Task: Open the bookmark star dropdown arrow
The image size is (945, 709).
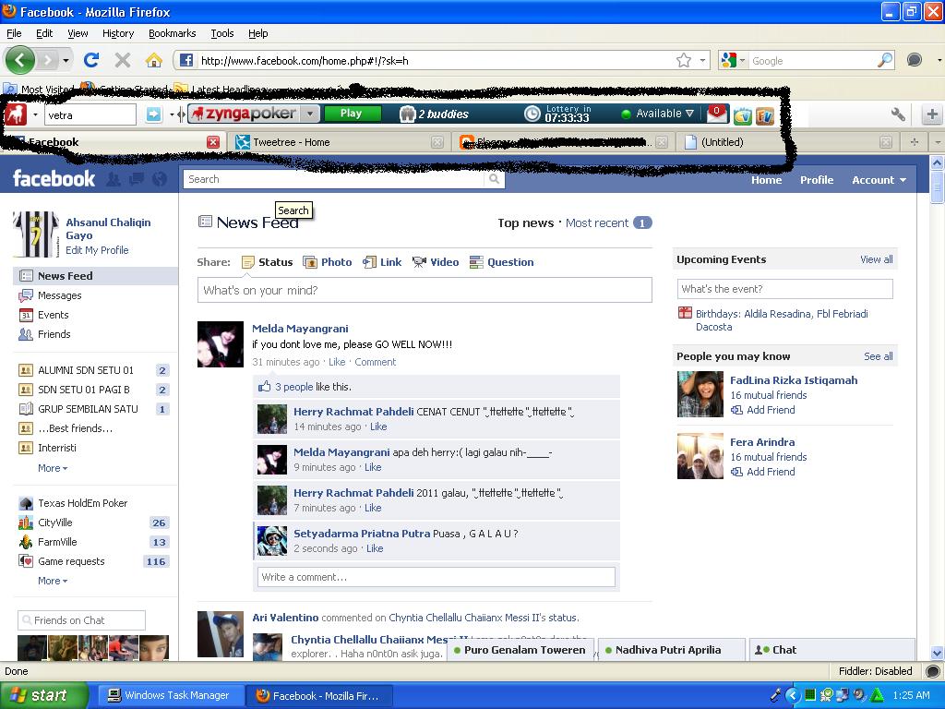Action: [702, 60]
